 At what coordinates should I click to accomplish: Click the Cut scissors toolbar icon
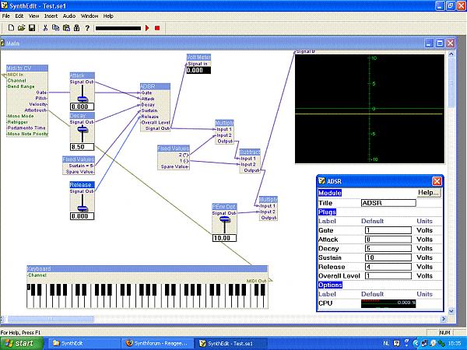[x=45, y=28]
